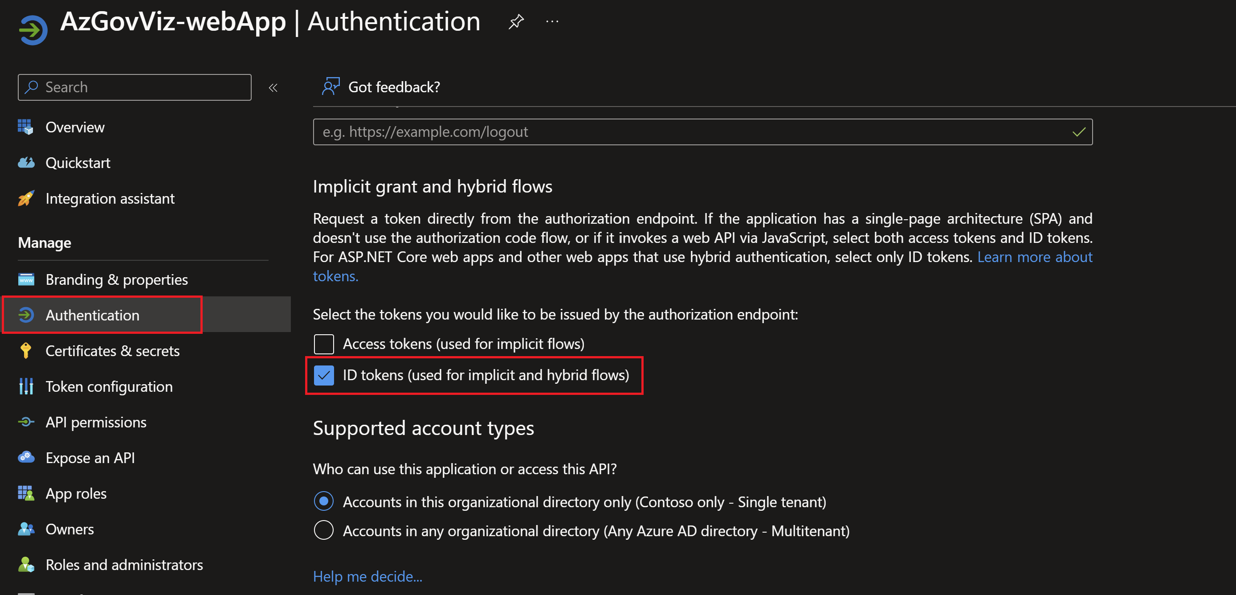Pin the Authentication blade
The image size is (1236, 595).
click(516, 21)
